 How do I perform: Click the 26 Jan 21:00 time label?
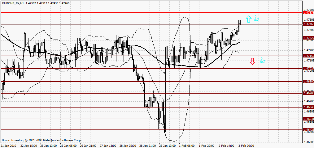click(x=88, y=146)
